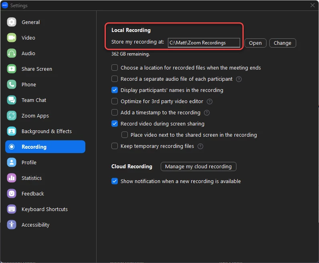Enable choose location when meeting ends

pyautogui.click(x=115, y=68)
